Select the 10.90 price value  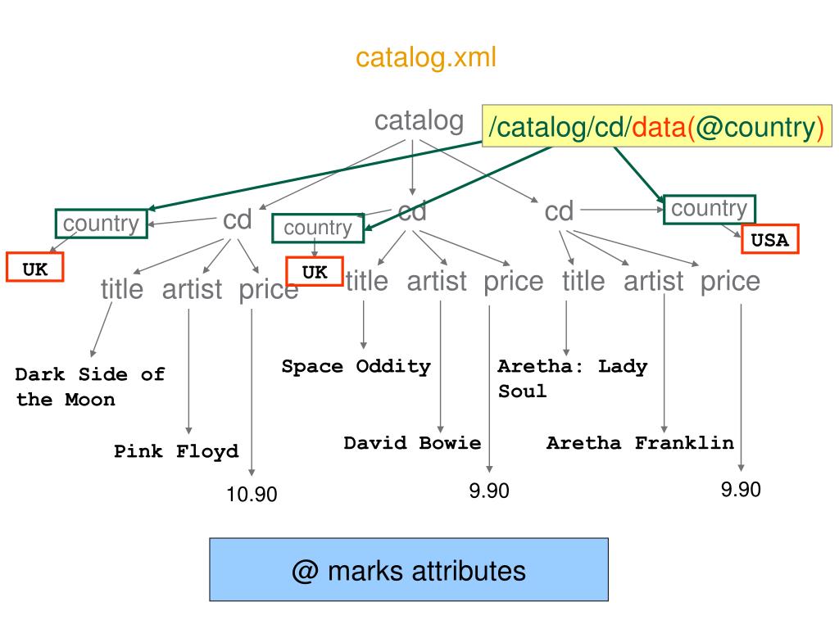(252, 494)
